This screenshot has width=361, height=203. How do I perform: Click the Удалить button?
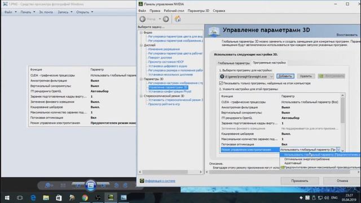click(x=306, y=76)
